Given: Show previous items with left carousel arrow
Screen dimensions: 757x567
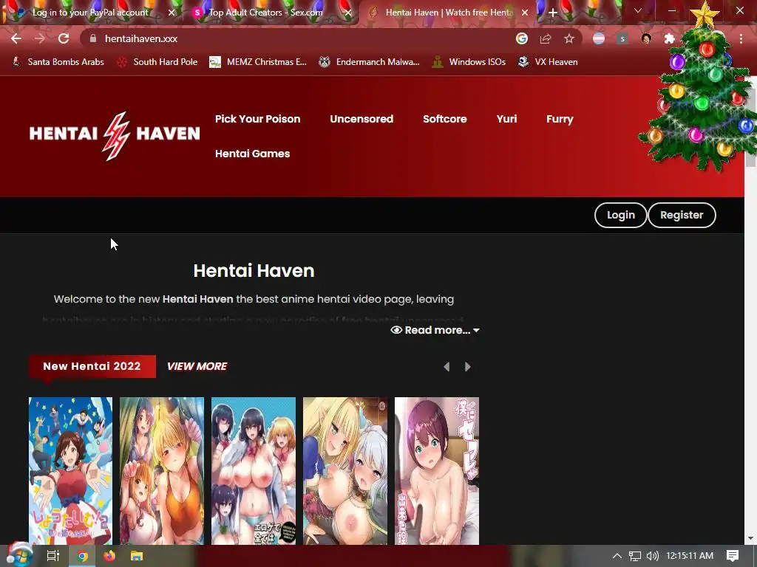Looking at the screenshot, I should coord(447,367).
